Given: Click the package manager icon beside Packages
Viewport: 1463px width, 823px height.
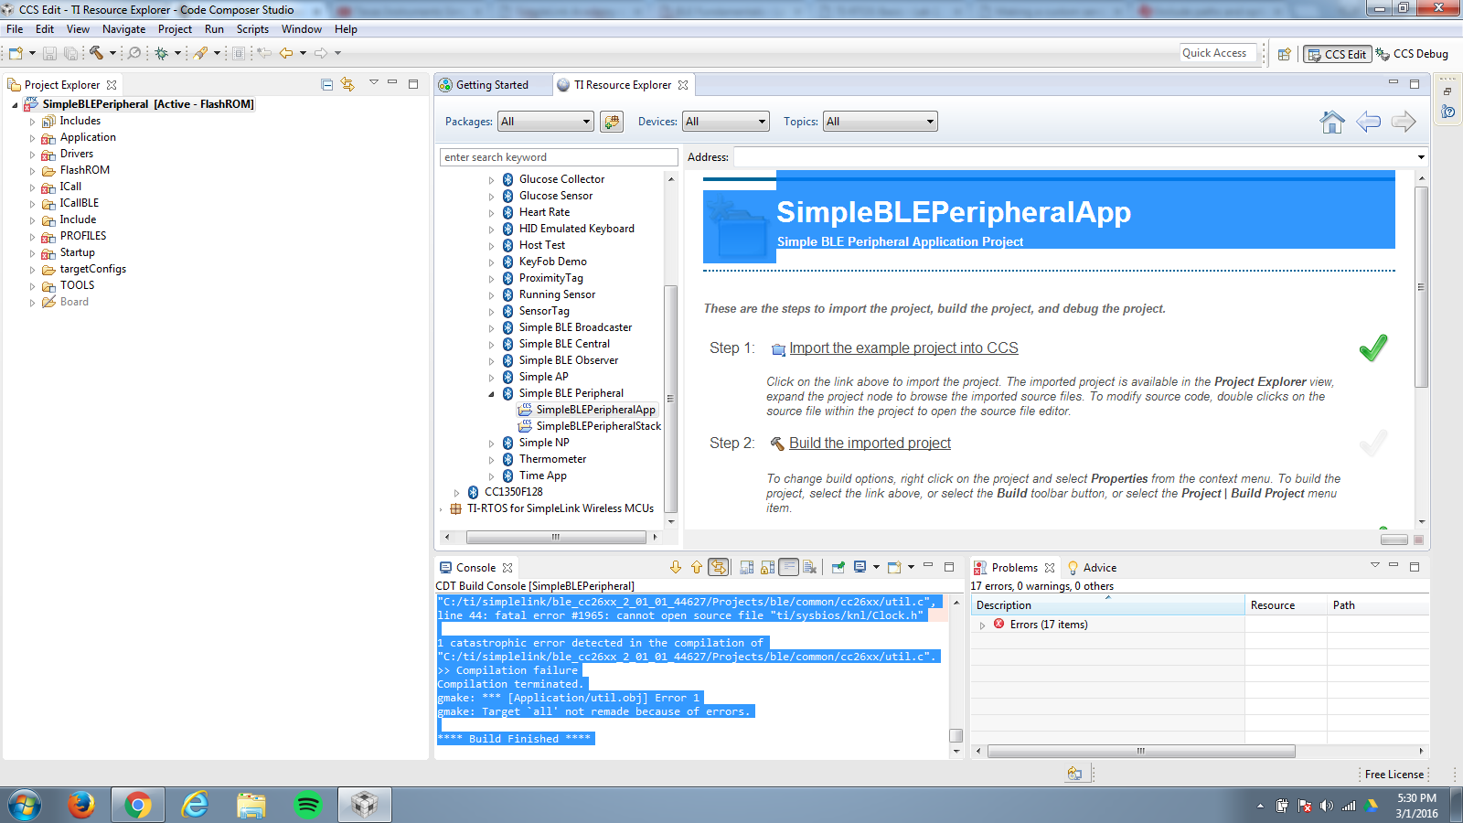Looking at the screenshot, I should pyautogui.click(x=612, y=122).
